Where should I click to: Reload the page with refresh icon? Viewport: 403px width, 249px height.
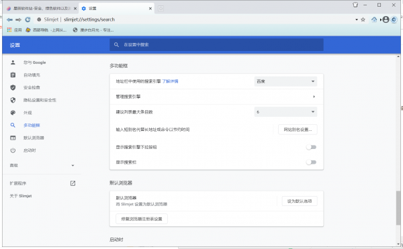(28, 19)
